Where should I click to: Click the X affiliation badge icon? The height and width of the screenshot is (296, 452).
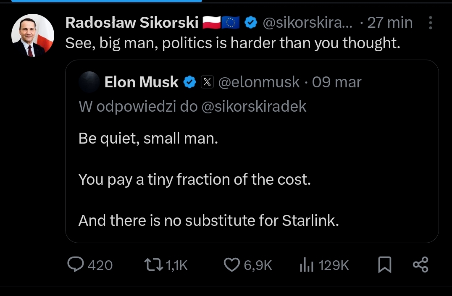tap(207, 82)
